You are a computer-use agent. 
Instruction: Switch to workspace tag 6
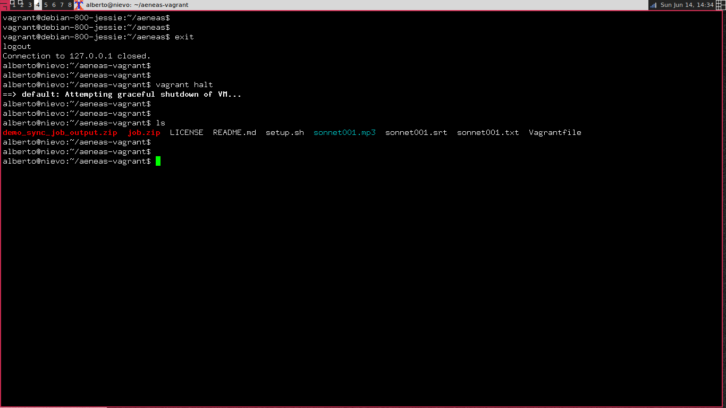click(54, 5)
